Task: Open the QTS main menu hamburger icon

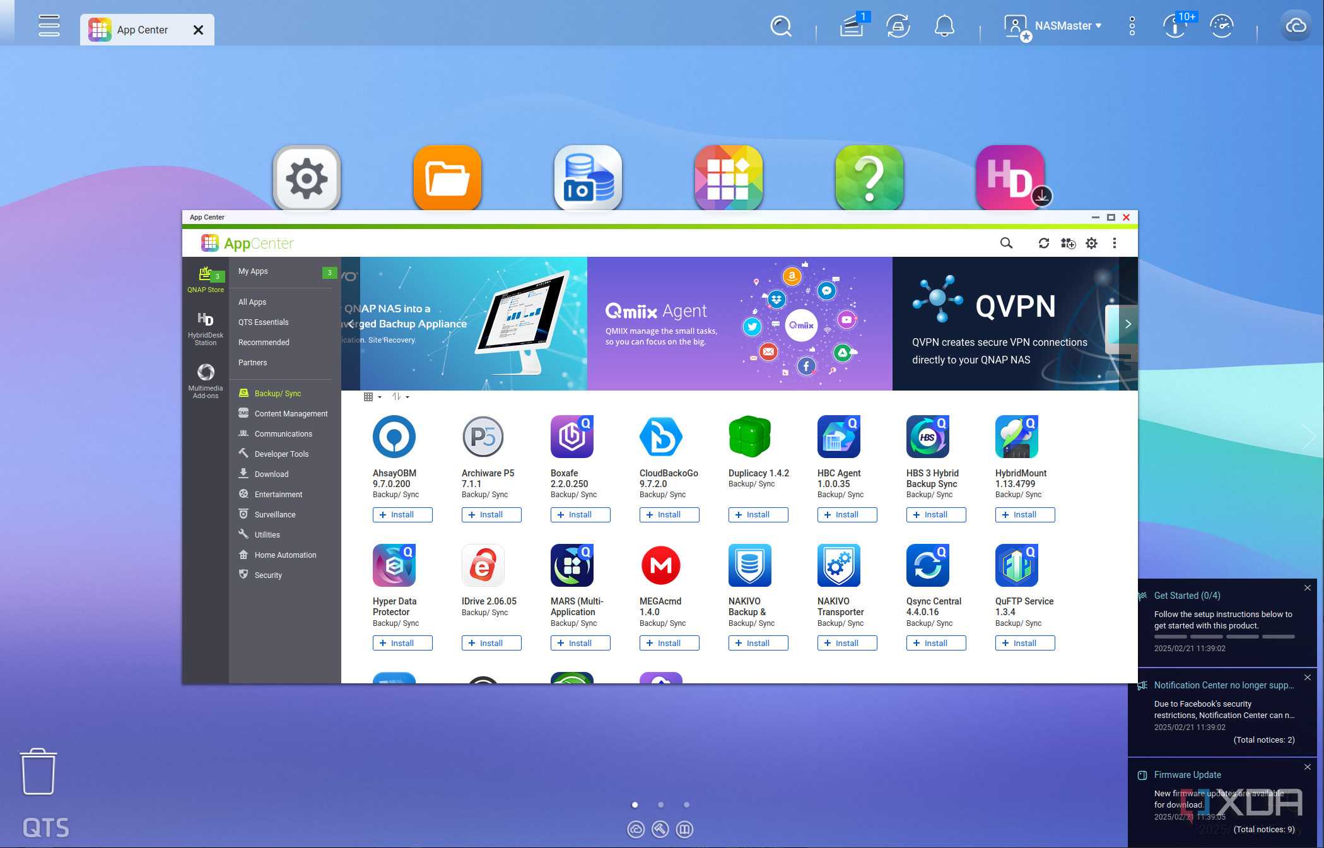Action: click(x=49, y=26)
